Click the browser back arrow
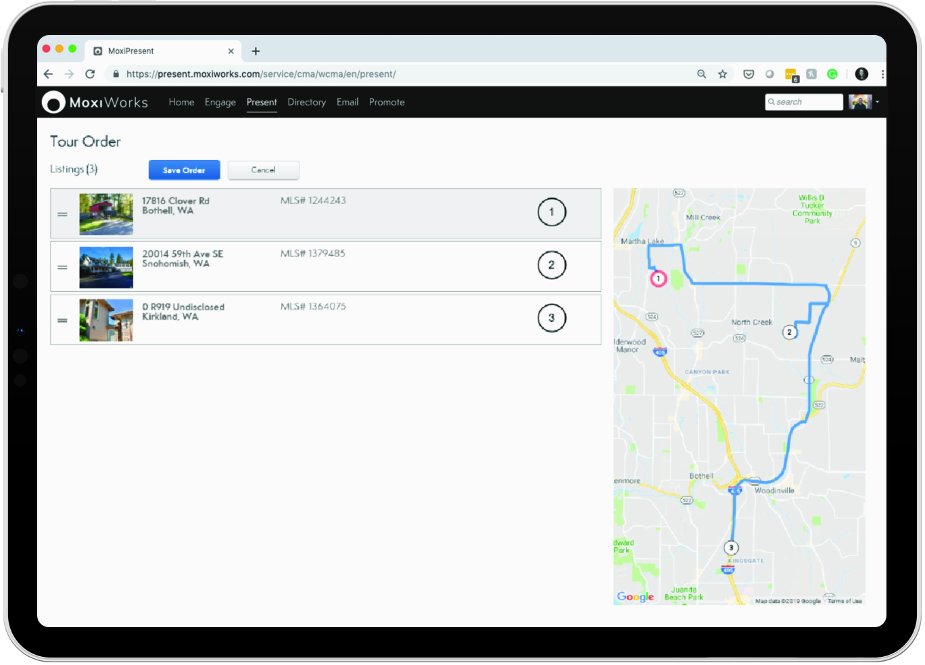The image size is (925, 665). pyautogui.click(x=48, y=74)
